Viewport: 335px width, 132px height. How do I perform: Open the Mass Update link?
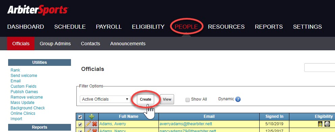22,103
